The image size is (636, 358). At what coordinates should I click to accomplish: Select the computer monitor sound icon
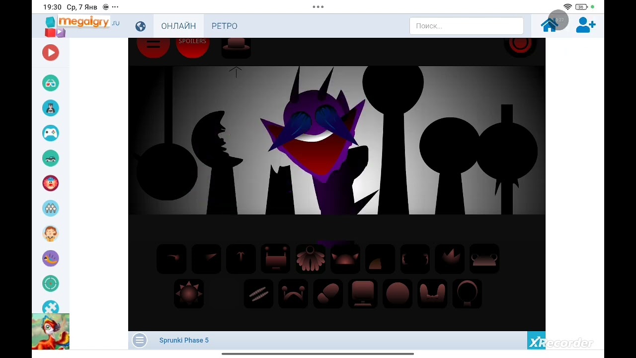(363, 293)
